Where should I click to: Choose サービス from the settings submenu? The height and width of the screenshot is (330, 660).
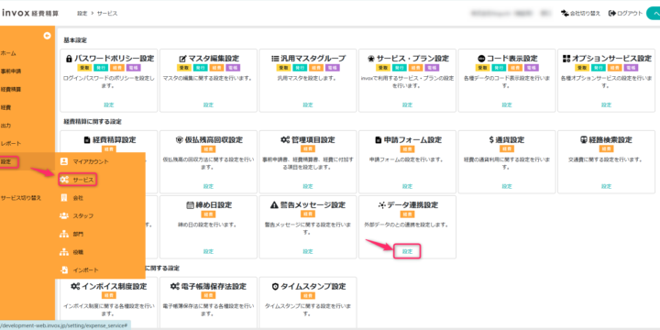82,180
